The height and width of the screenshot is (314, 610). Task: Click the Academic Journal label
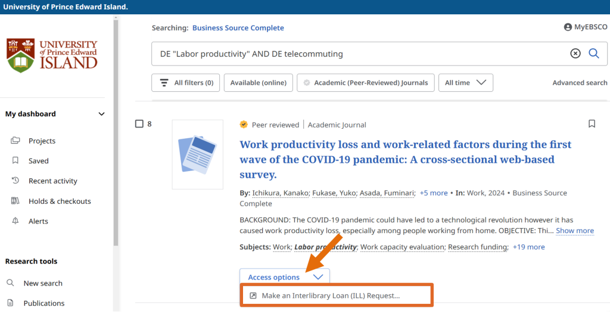coord(337,125)
